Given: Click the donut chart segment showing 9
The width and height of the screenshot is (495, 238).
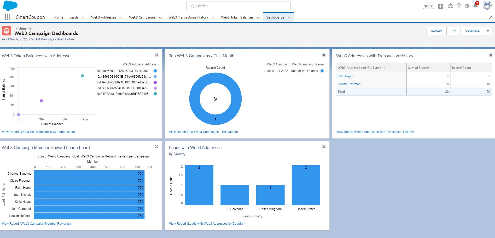Looking at the screenshot, I should click(x=216, y=119).
